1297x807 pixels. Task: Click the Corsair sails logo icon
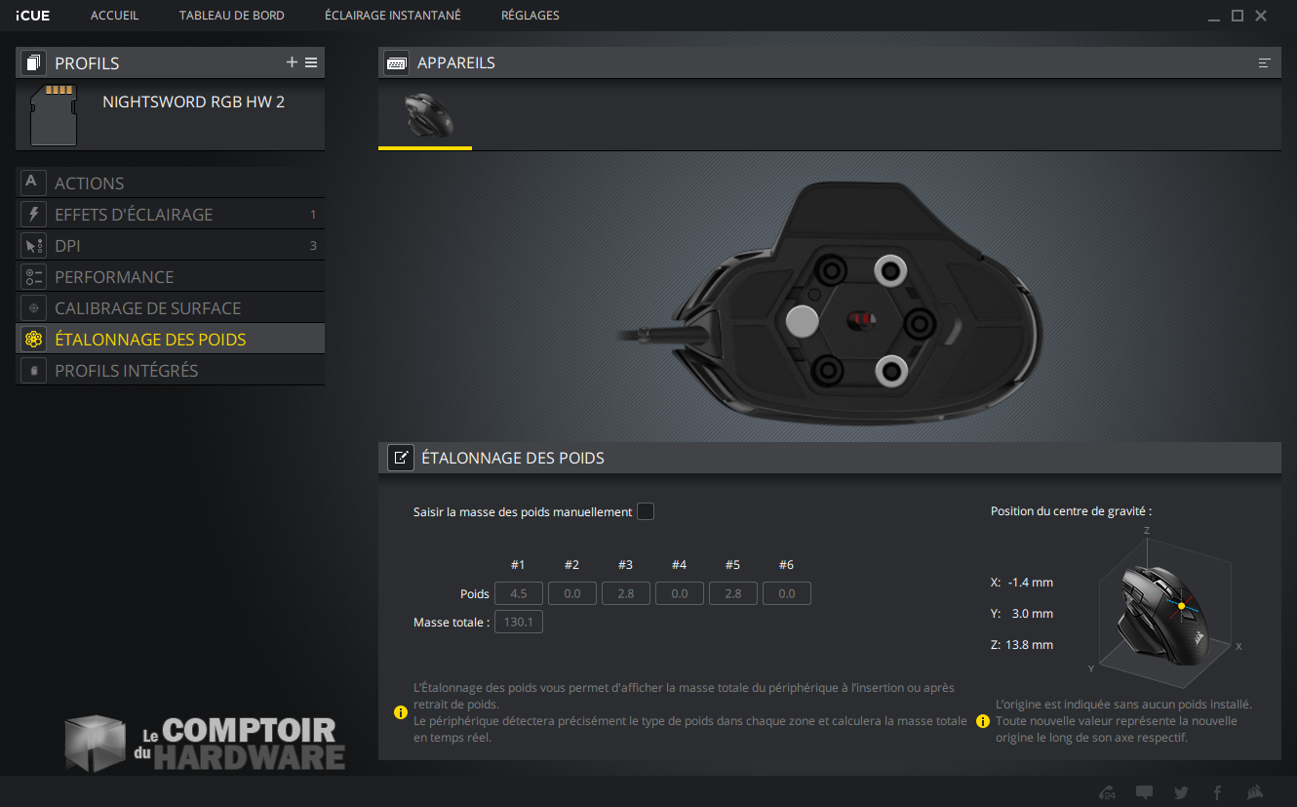[1254, 792]
